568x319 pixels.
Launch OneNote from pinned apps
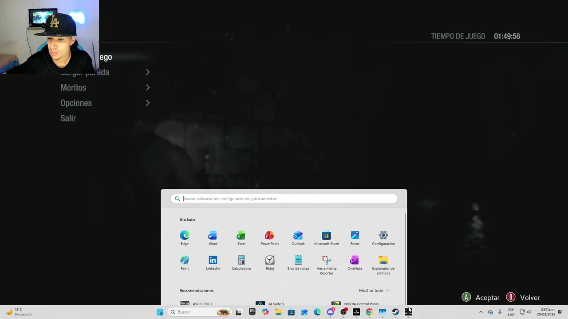[x=355, y=263]
